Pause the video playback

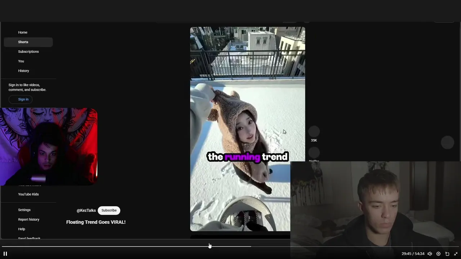[5, 254]
